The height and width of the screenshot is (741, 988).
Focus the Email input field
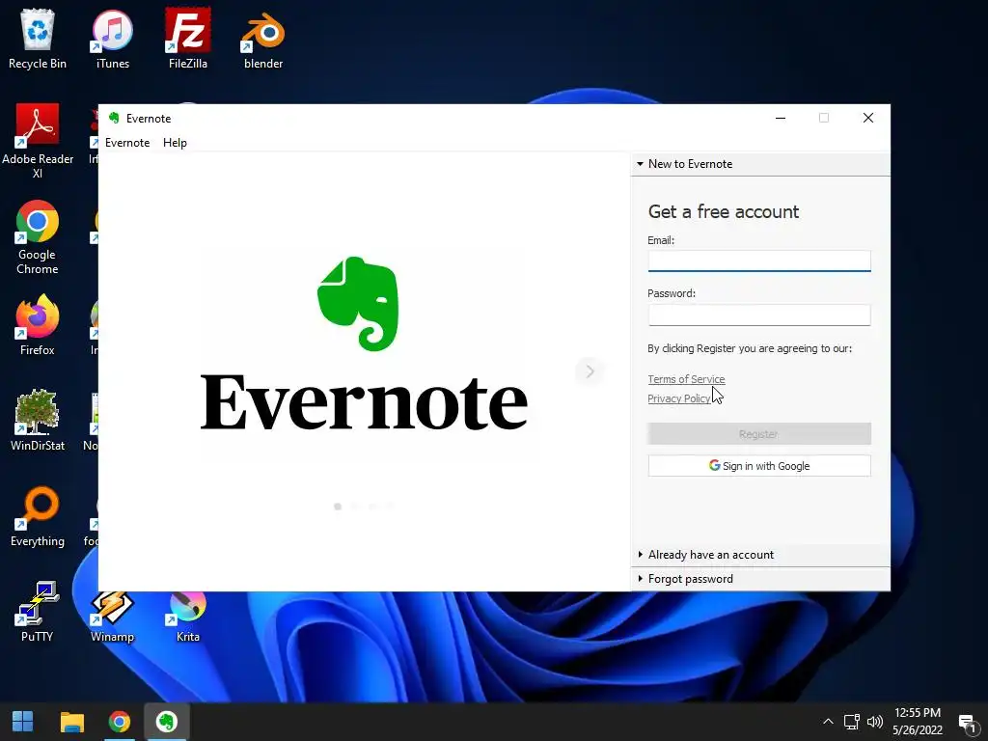(x=759, y=261)
